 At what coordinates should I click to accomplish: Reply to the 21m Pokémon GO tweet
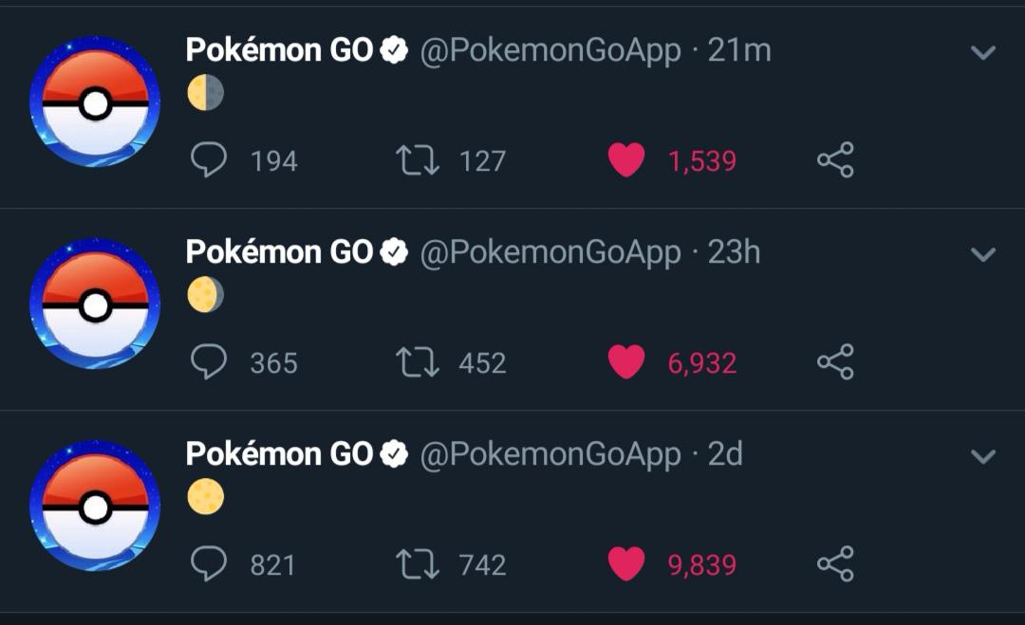(209, 160)
